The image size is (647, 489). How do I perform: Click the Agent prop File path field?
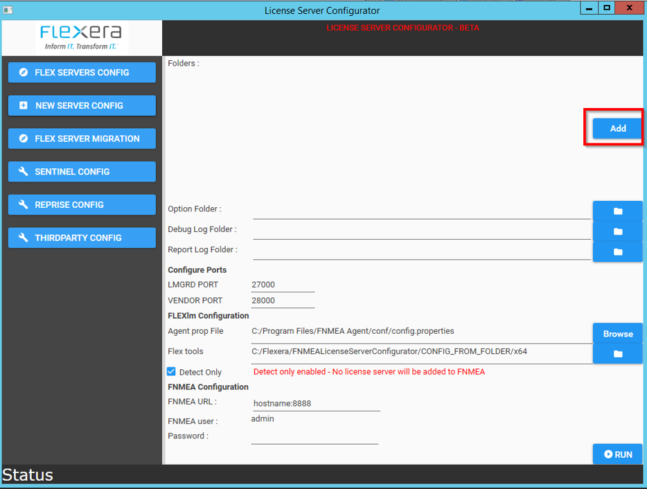pyautogui.click(x=422, y=333)
